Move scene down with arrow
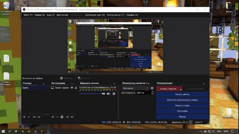 click(39, 117)
